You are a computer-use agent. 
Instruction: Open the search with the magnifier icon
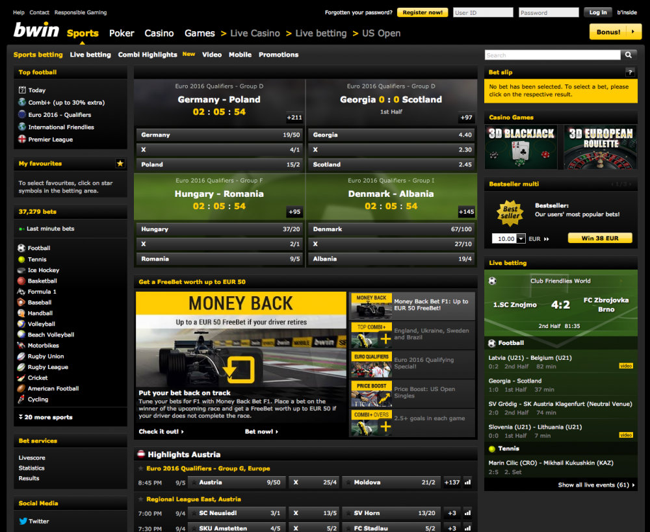(x=628, y=55)
